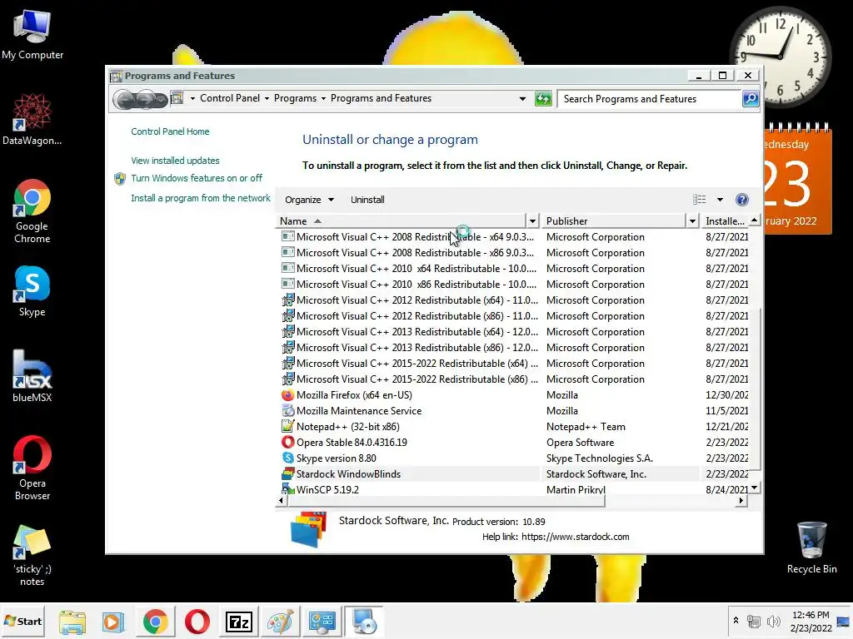Click the search magnifier icon
Image resolution: width=853 pixels, height=639 pixels.
click(751, 99)
